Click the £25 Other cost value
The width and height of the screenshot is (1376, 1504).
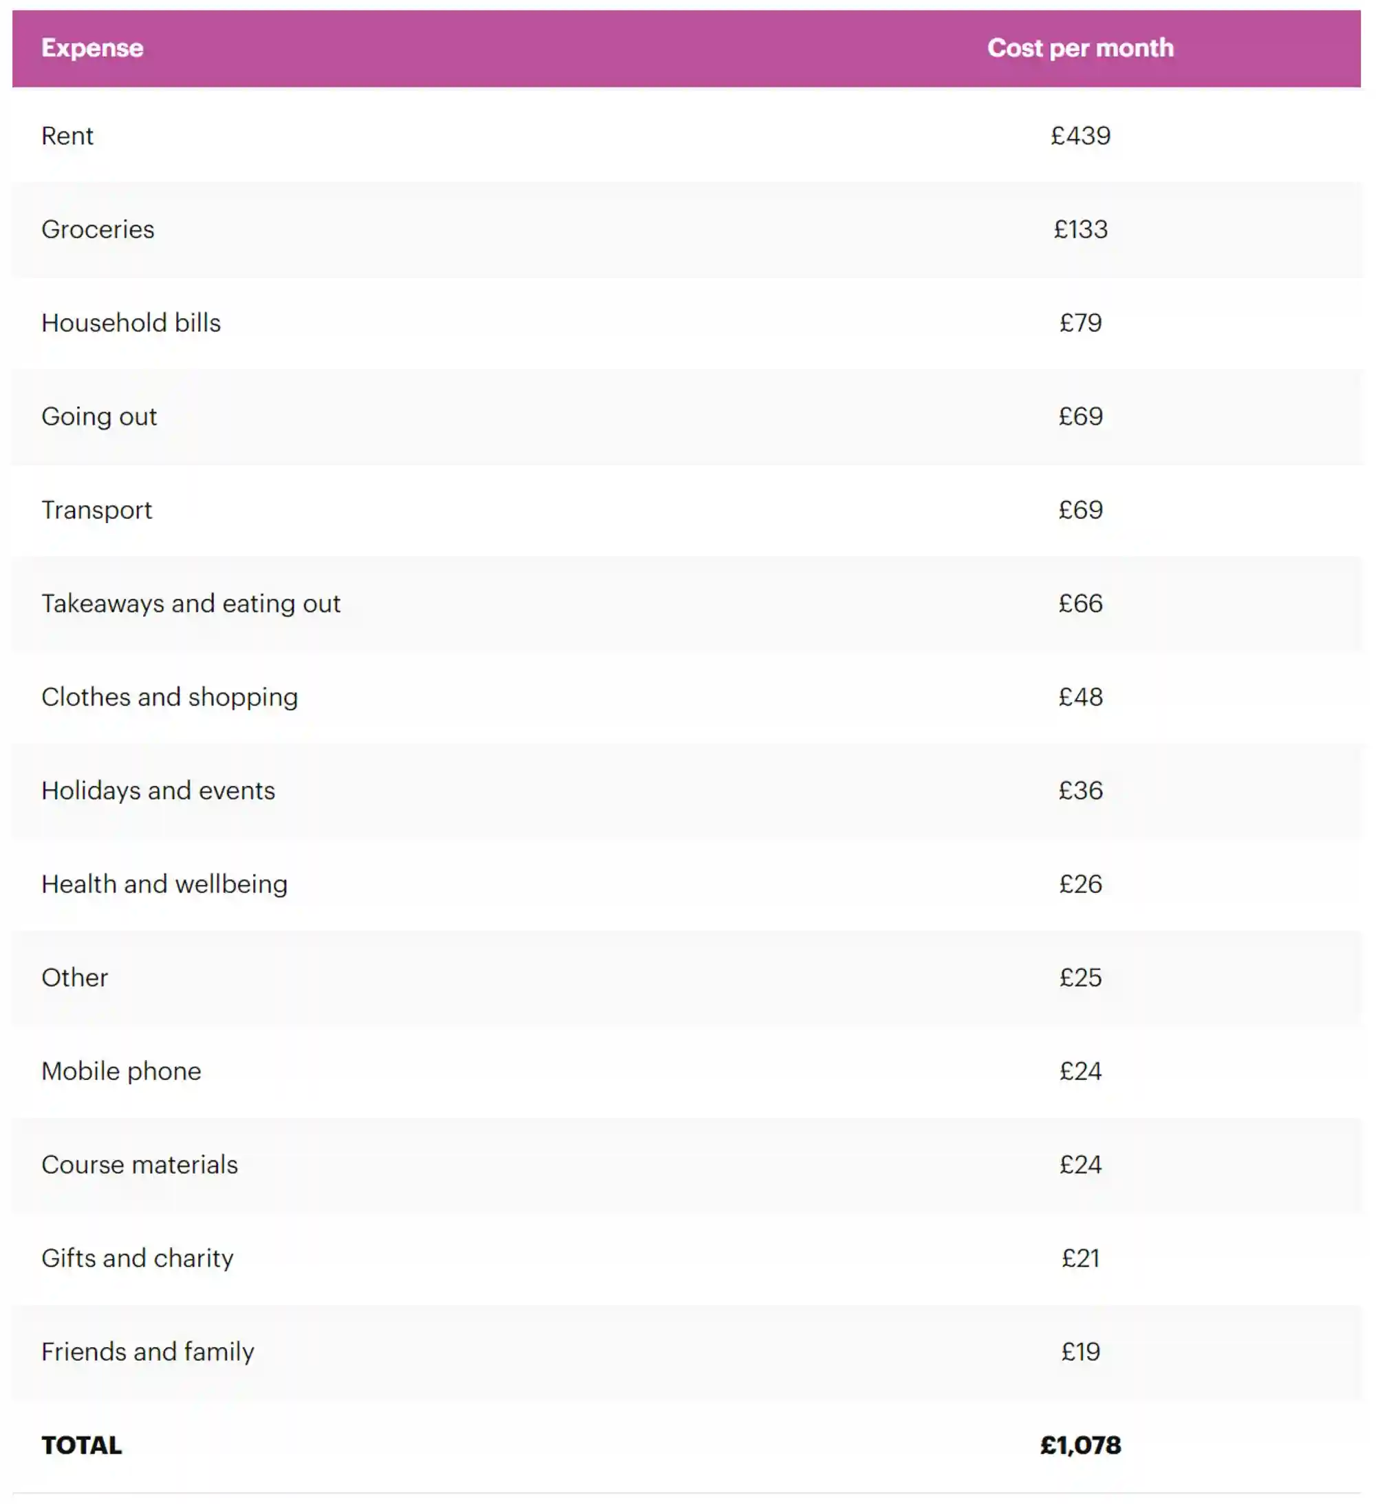click(1080, 977)
